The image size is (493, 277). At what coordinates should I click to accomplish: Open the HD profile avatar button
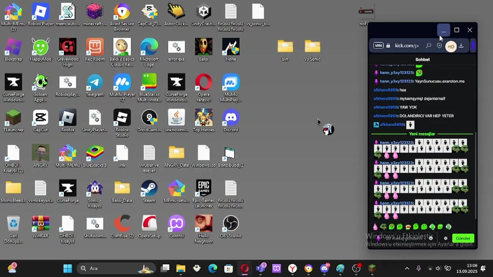coord(451,47)
